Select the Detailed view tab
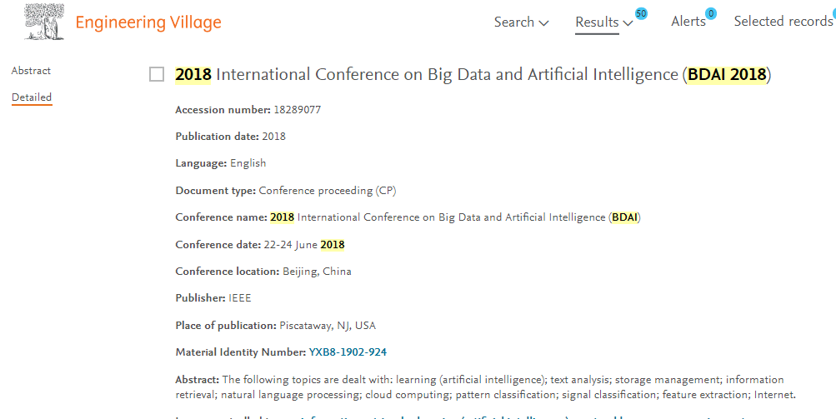Screen dimensions: 836x419 pyautogui.click(x=32, y=97)
